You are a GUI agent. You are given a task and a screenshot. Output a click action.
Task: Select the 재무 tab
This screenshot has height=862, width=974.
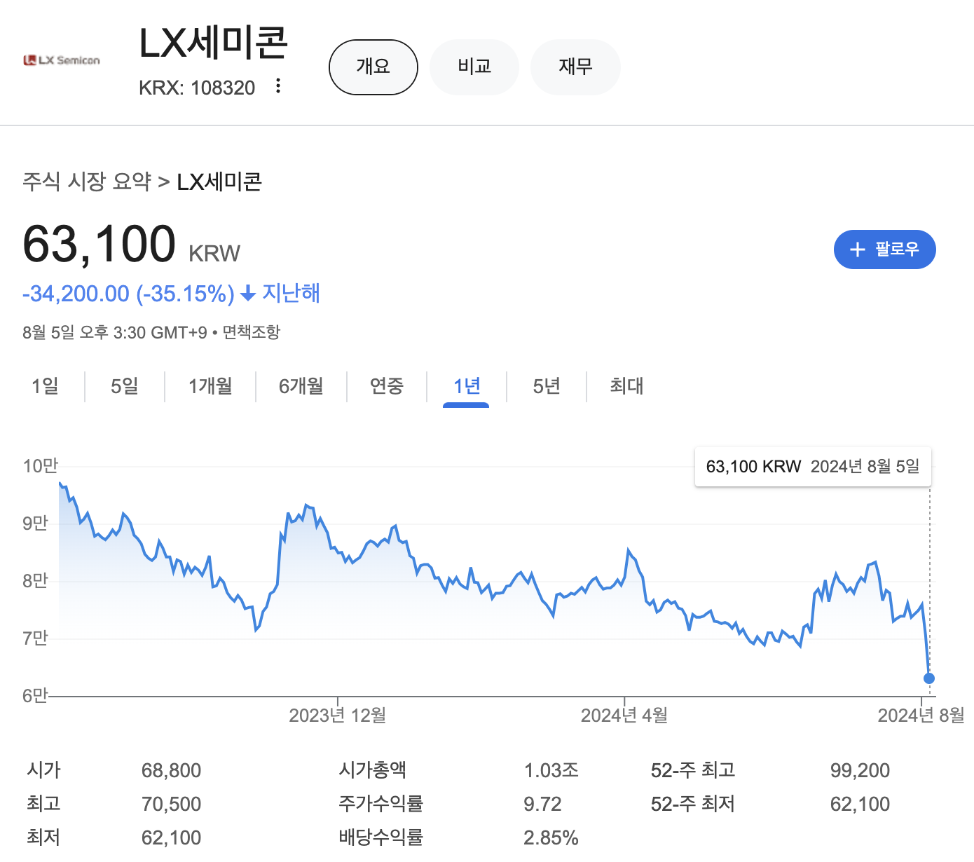(575, 67)
